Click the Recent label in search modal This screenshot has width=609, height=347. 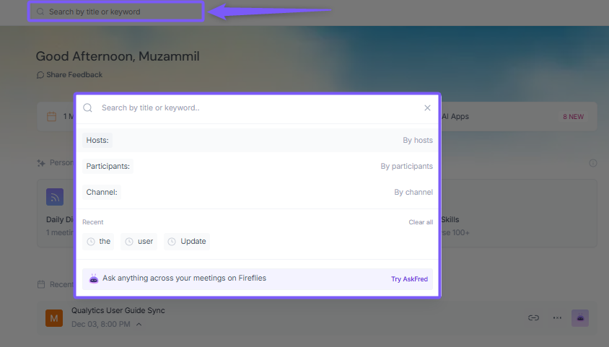pyautogui.click(x=93, y=222)
